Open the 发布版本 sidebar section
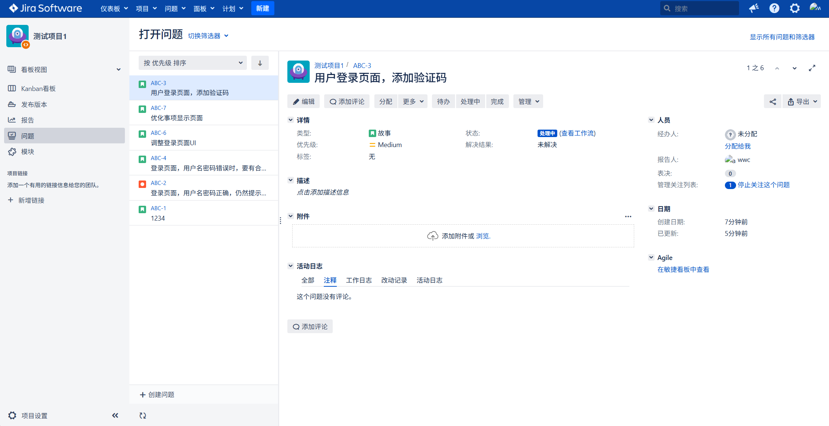Viewport: 829px width, 426px height. point(34,104)
